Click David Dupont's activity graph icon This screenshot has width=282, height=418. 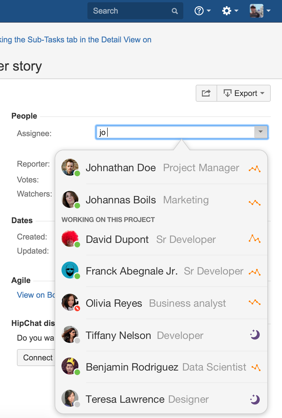pyautogui.click(x=254, y=239)
